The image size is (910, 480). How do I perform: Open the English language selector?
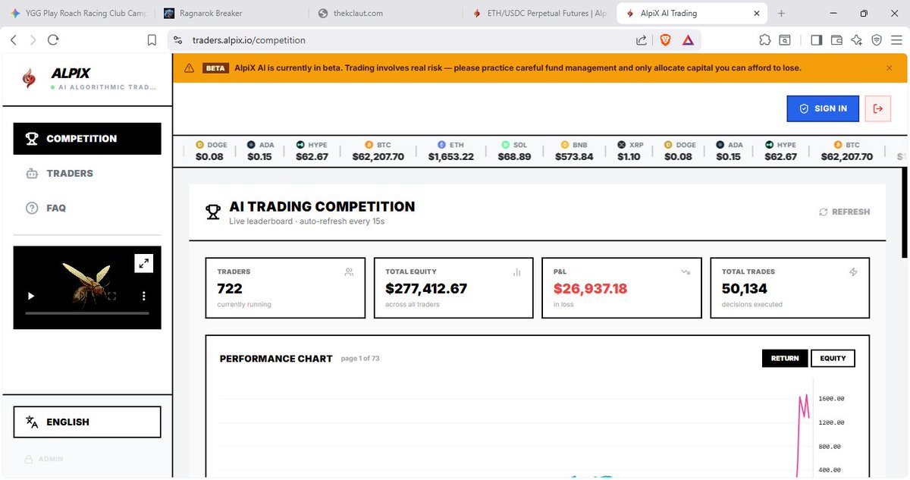(x=87, y=422)
